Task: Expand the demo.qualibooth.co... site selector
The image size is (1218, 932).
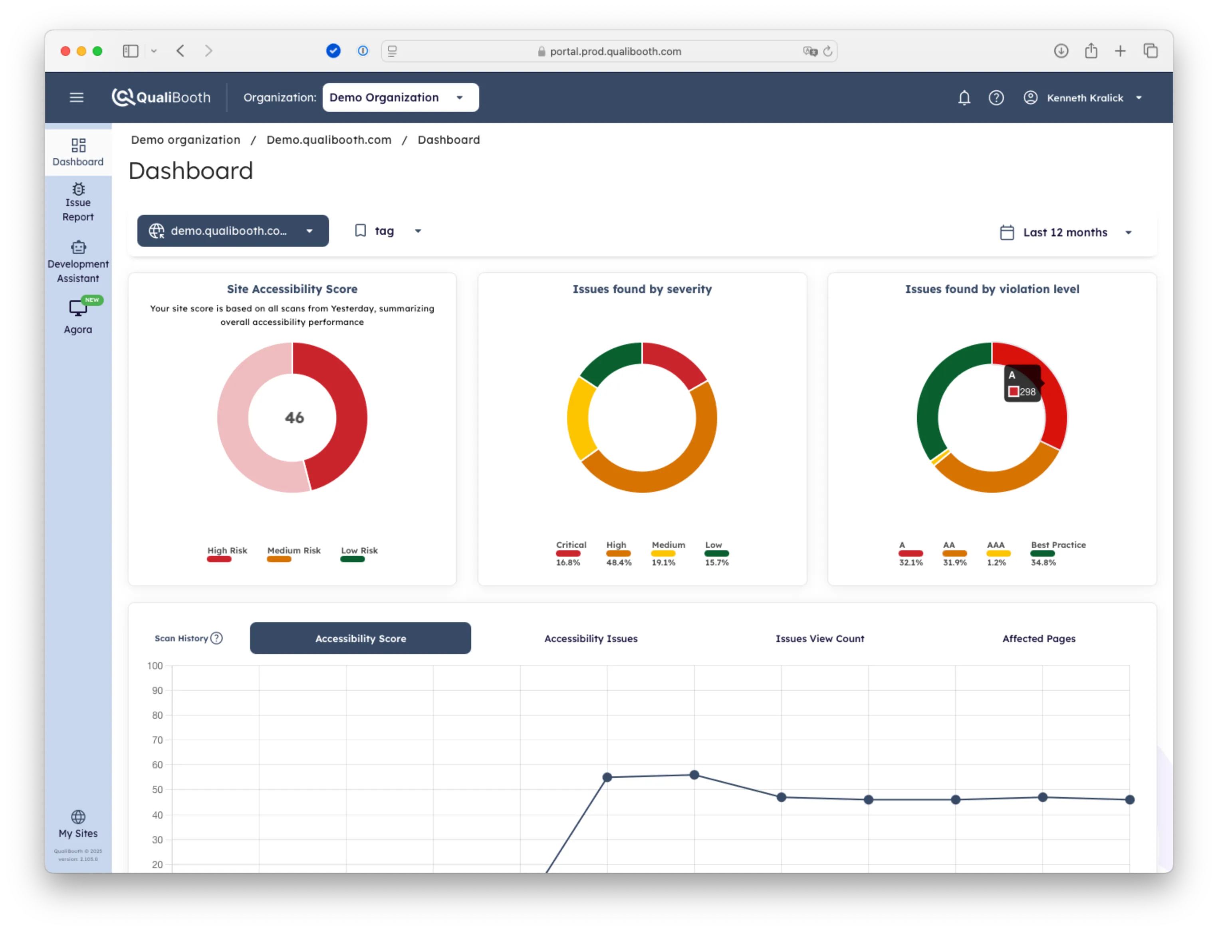Action: [x=233, y=231]
